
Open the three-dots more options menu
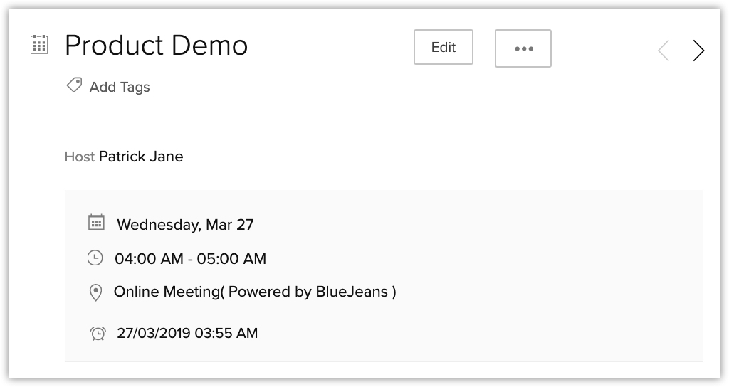(x=523, y=48)
